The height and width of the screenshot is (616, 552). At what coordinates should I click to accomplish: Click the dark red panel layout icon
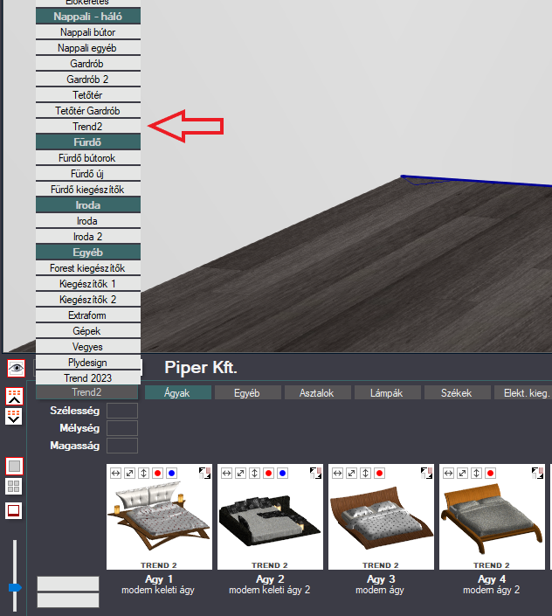tap(14, 511)
